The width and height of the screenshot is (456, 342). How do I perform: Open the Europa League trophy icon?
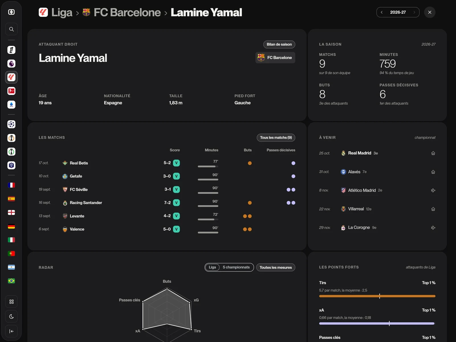coord(11,138)
